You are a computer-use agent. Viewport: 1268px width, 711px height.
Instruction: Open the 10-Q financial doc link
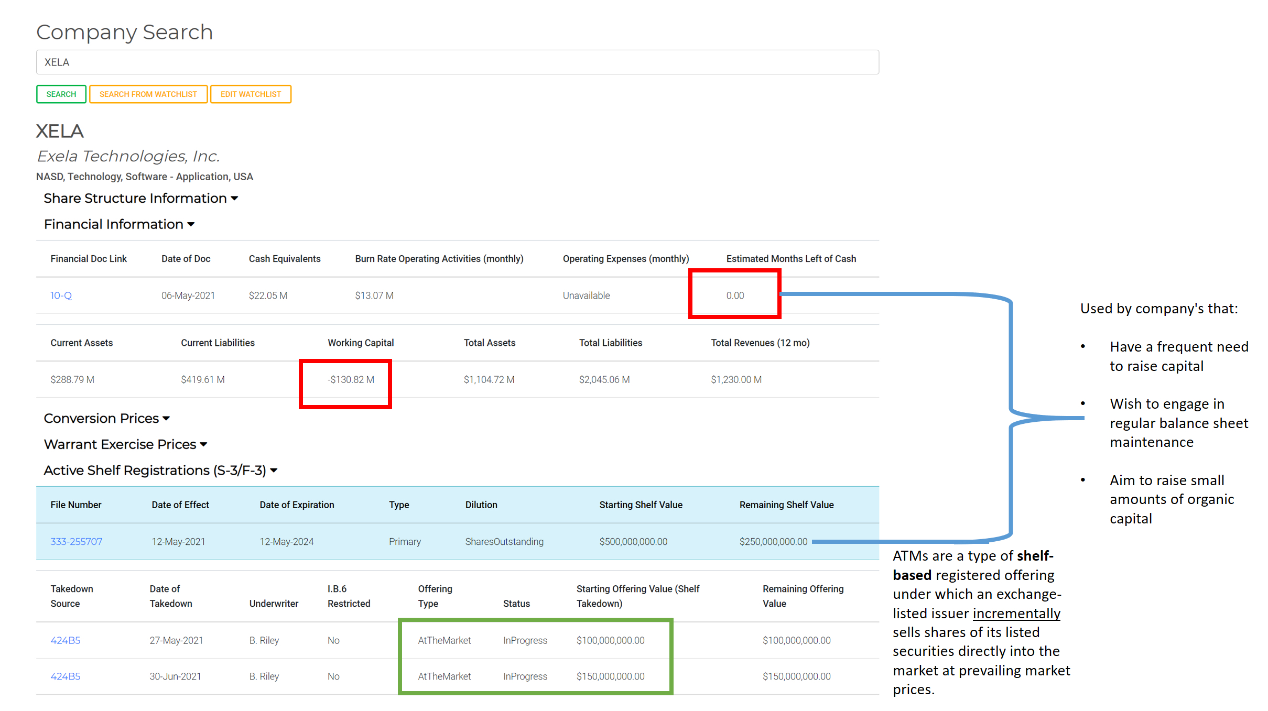pyautogui.click(x=61, y=296)
